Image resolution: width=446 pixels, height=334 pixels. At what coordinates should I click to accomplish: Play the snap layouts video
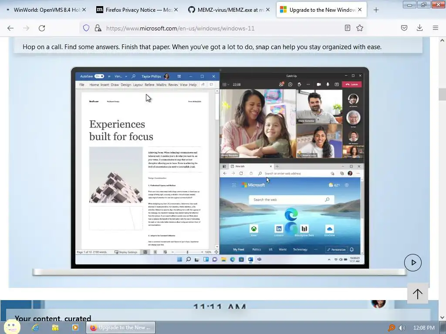[x=413, y=262]
